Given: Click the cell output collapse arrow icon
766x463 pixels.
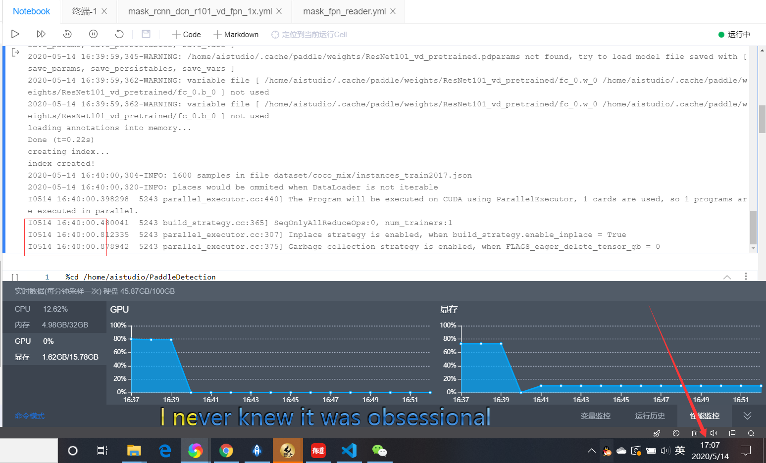Looking at the screenshot, I should [x=15, y=52].
